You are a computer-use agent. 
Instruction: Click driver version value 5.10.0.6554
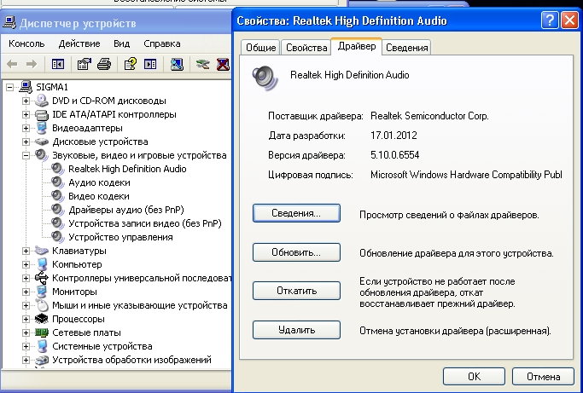pos(395,155)
